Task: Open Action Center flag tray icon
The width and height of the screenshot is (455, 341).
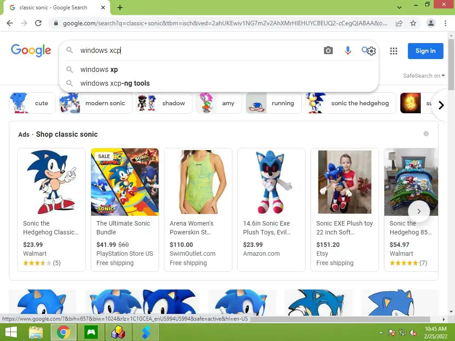Action: (392, 333)
